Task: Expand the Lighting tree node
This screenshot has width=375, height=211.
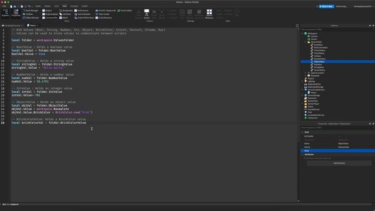Action: tap(302, 81)
